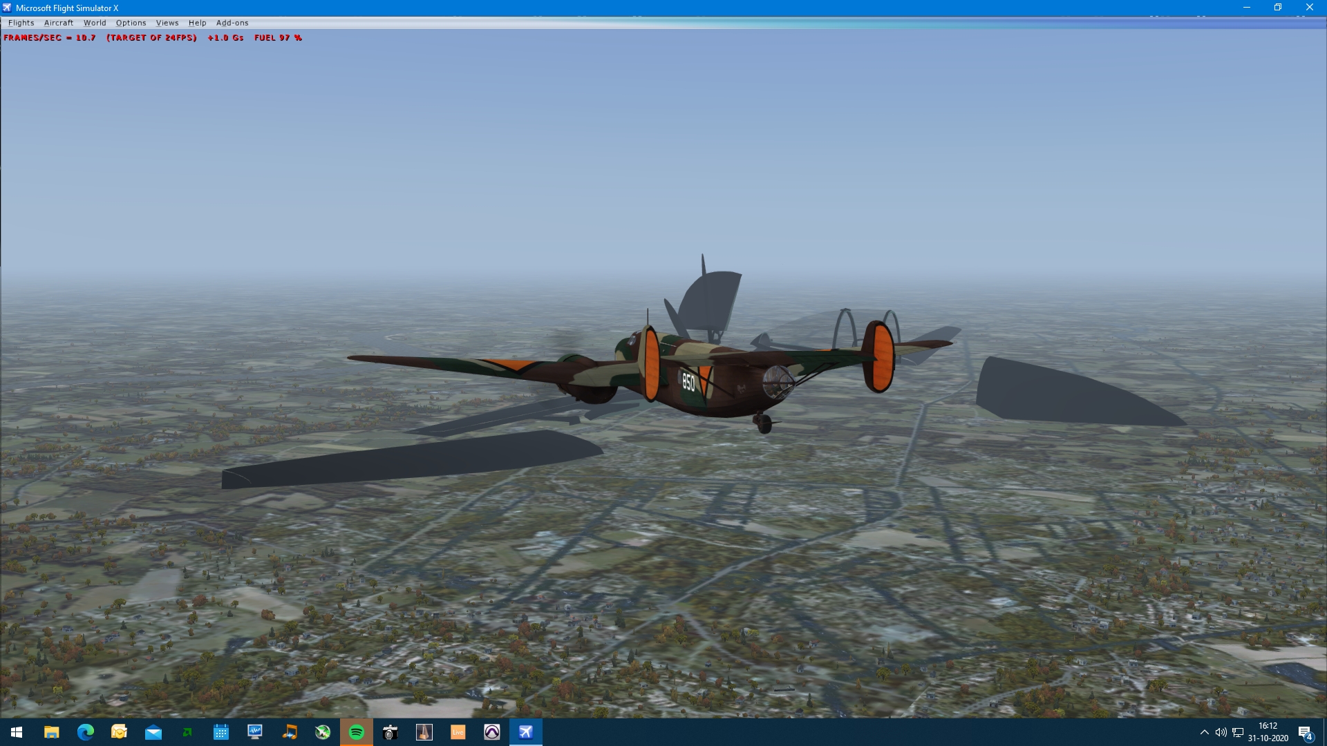Minimize the Flight Simulator window
The image size is (1327, 746).
pyautogui.click(x=1247, y=8)
